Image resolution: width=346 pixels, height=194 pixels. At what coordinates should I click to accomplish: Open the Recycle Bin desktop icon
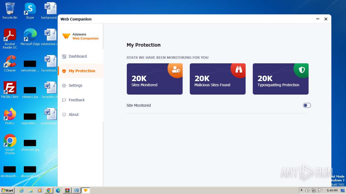pos(10,11)
